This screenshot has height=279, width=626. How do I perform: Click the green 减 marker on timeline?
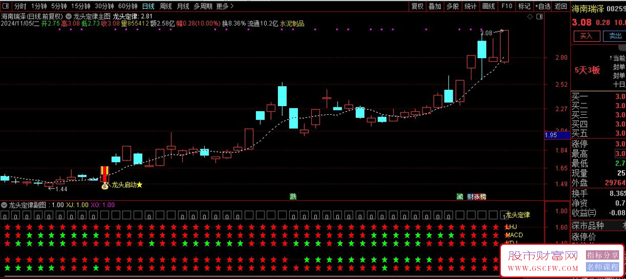point(459,196)
